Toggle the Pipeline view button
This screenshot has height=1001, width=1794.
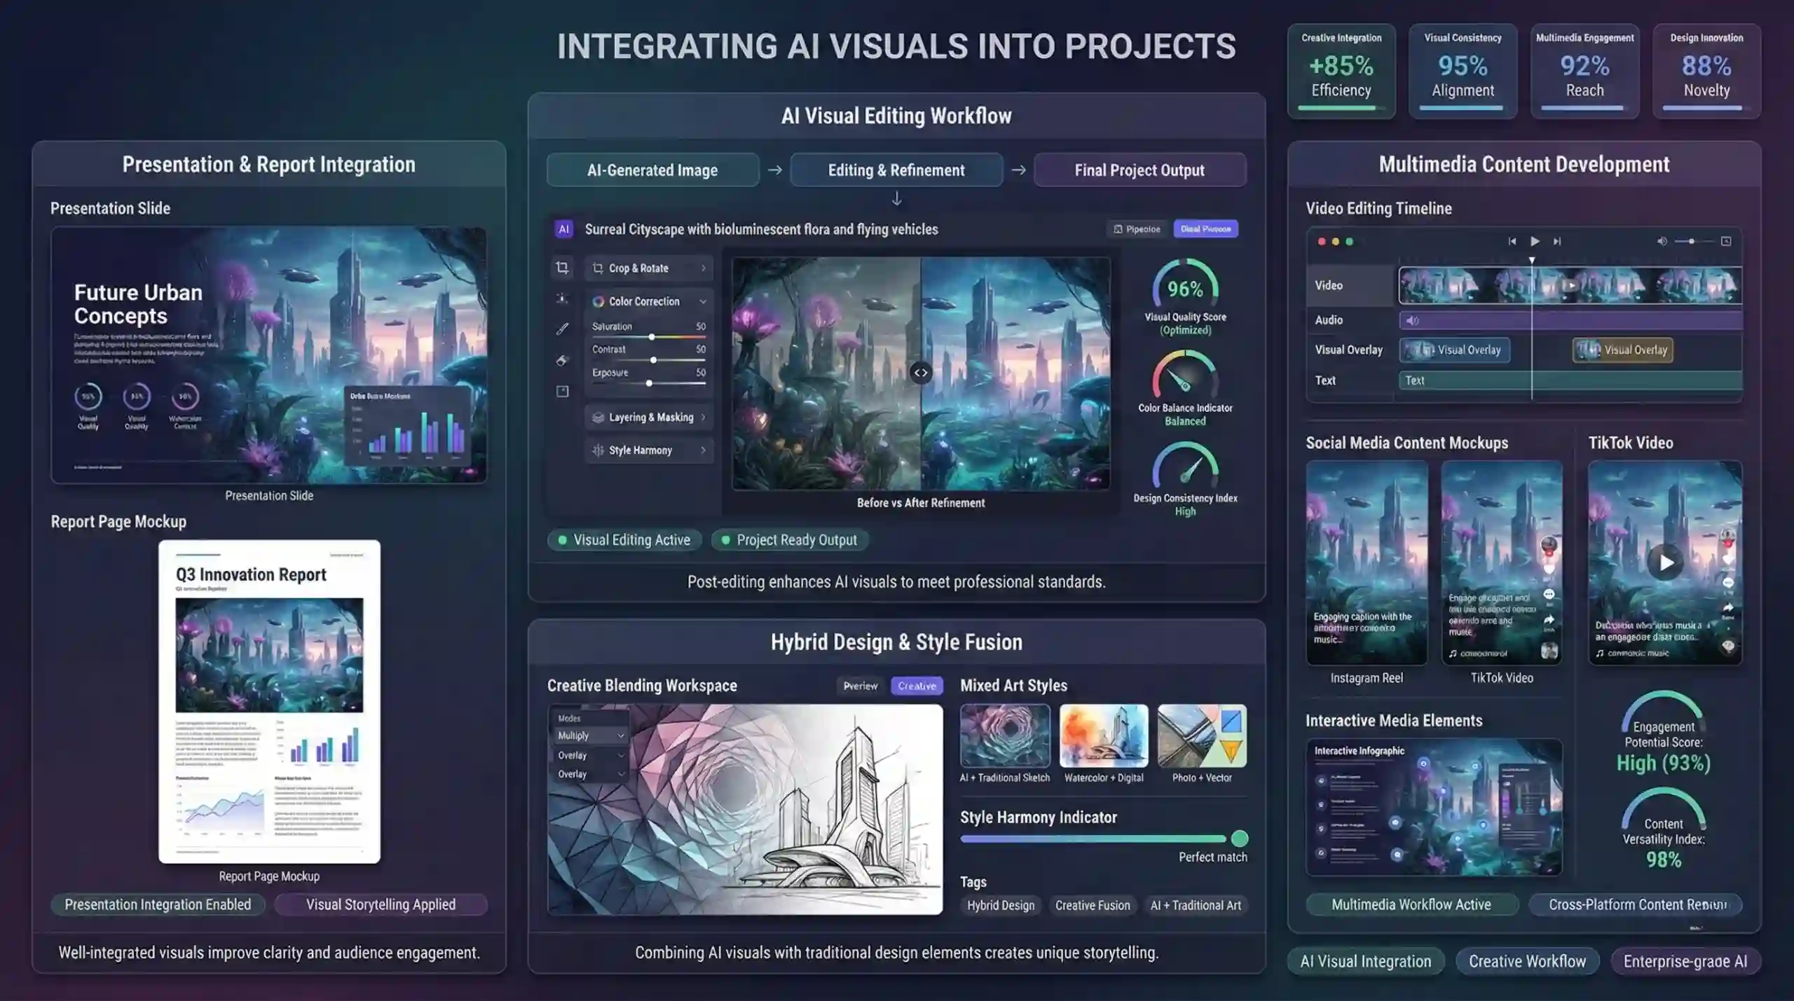[x=1137, y=229]
